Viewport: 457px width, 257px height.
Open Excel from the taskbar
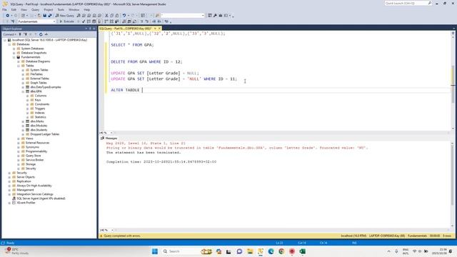coord(302,251)
